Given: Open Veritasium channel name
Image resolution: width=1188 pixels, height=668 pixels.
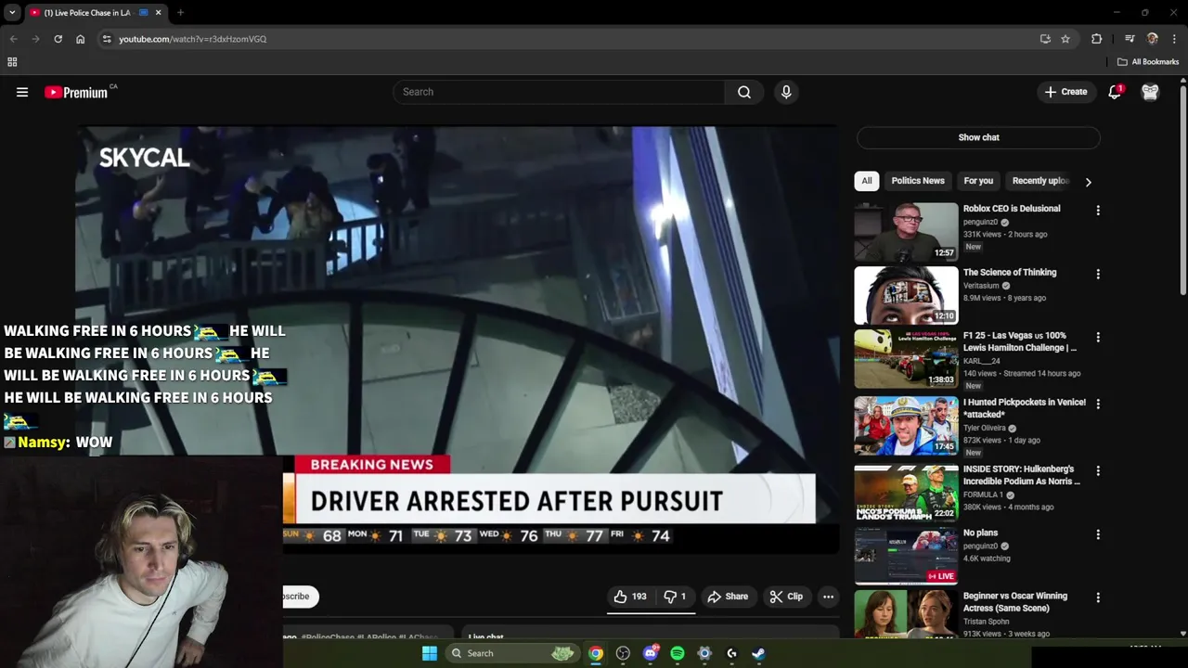Looking at the screenshot, I should coord(982,286).
